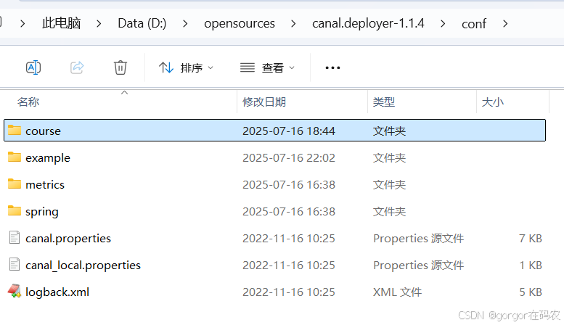The height and width of the screenshot is (325, 564).
Task: Expand chevron before 此电脑 breadcrumb
Action: [23, 24]
